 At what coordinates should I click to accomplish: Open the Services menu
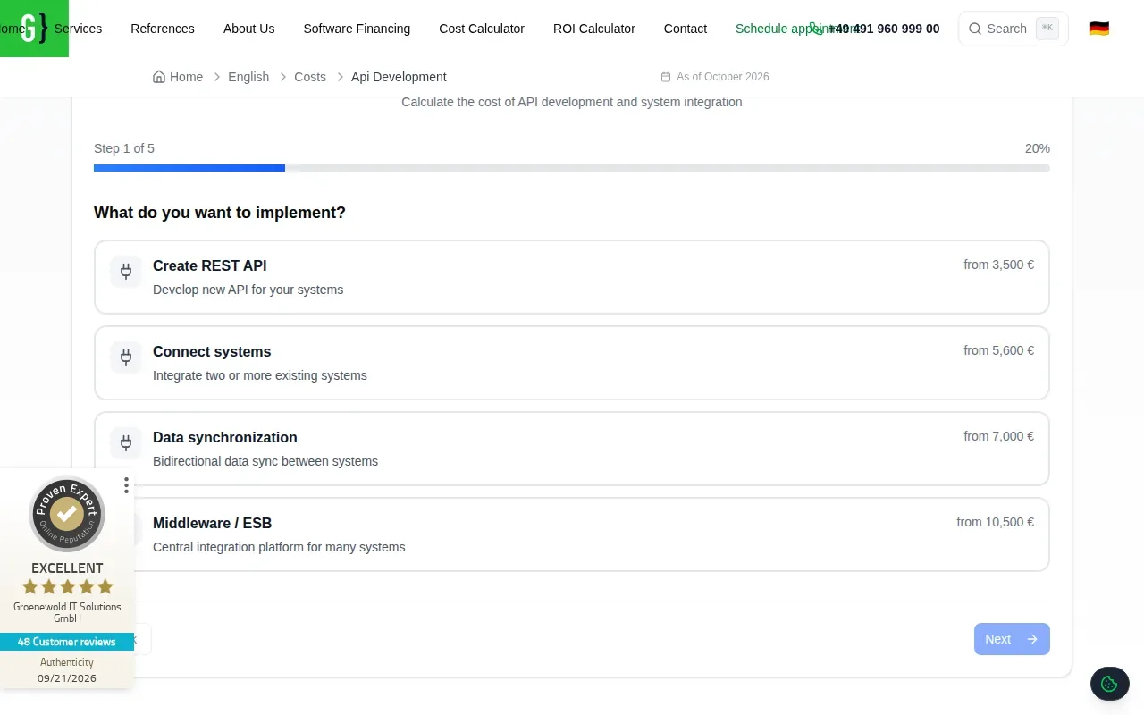coord(78,29)
